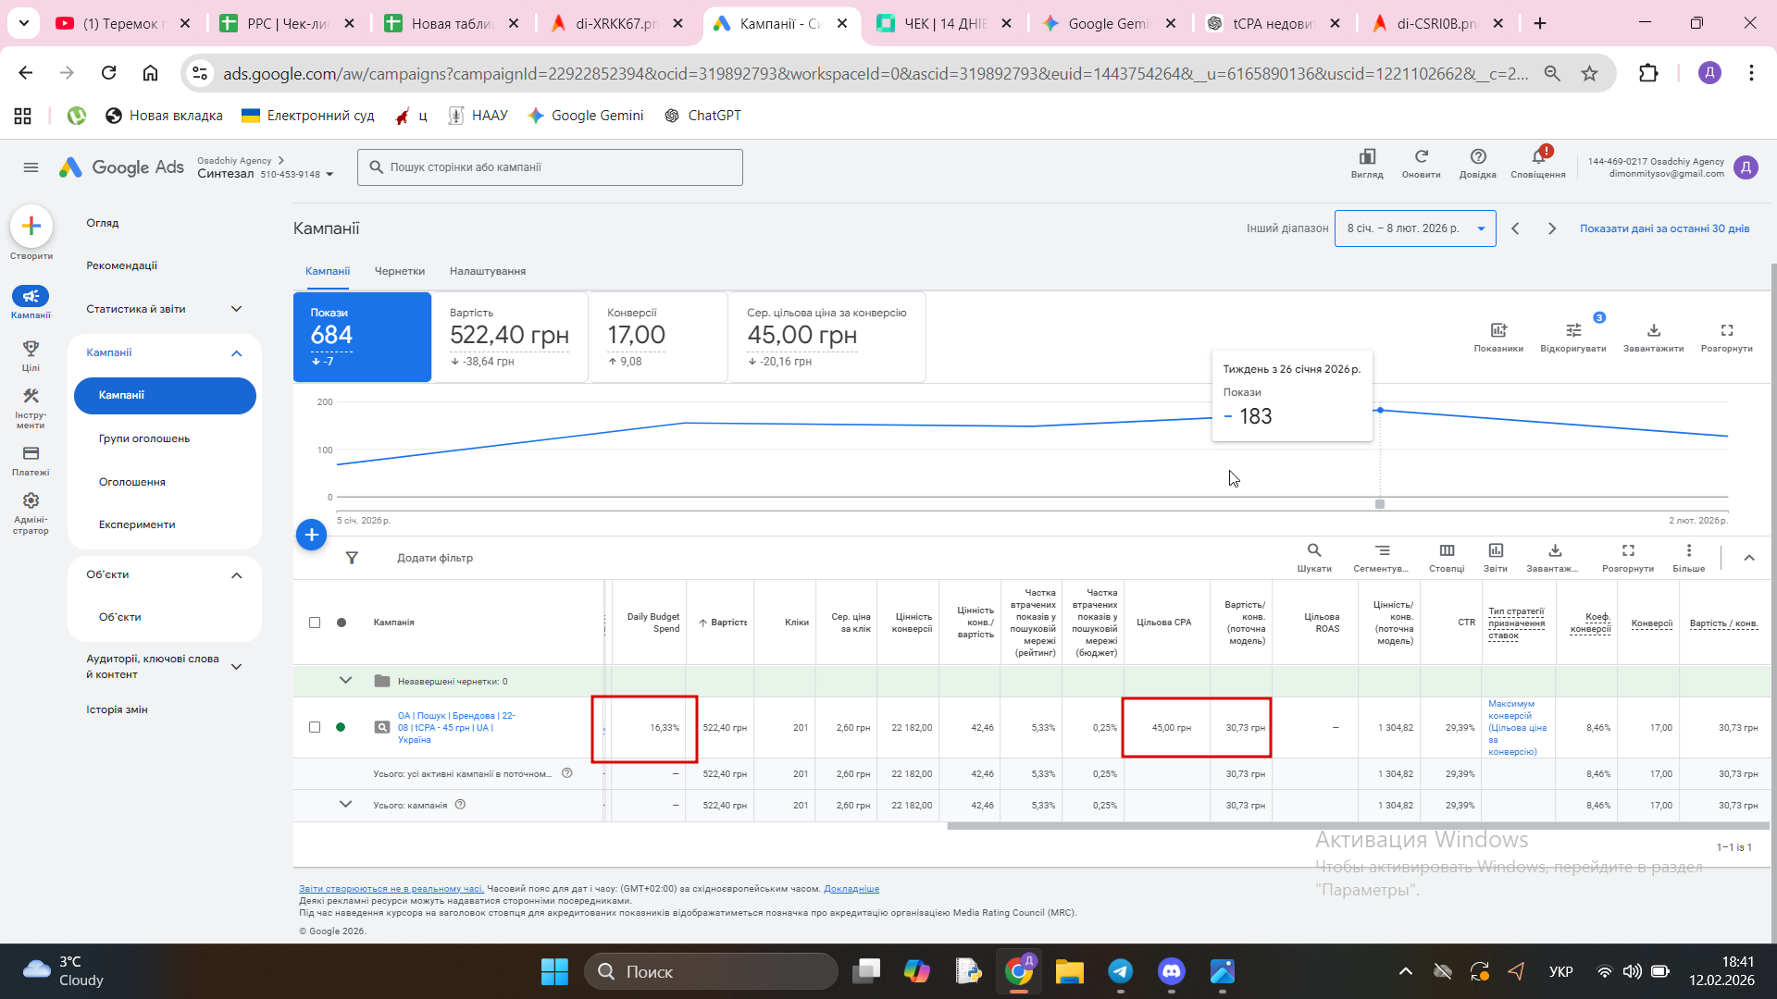
Task: Click Show last 30 days data link
Action: point(1664,228)
